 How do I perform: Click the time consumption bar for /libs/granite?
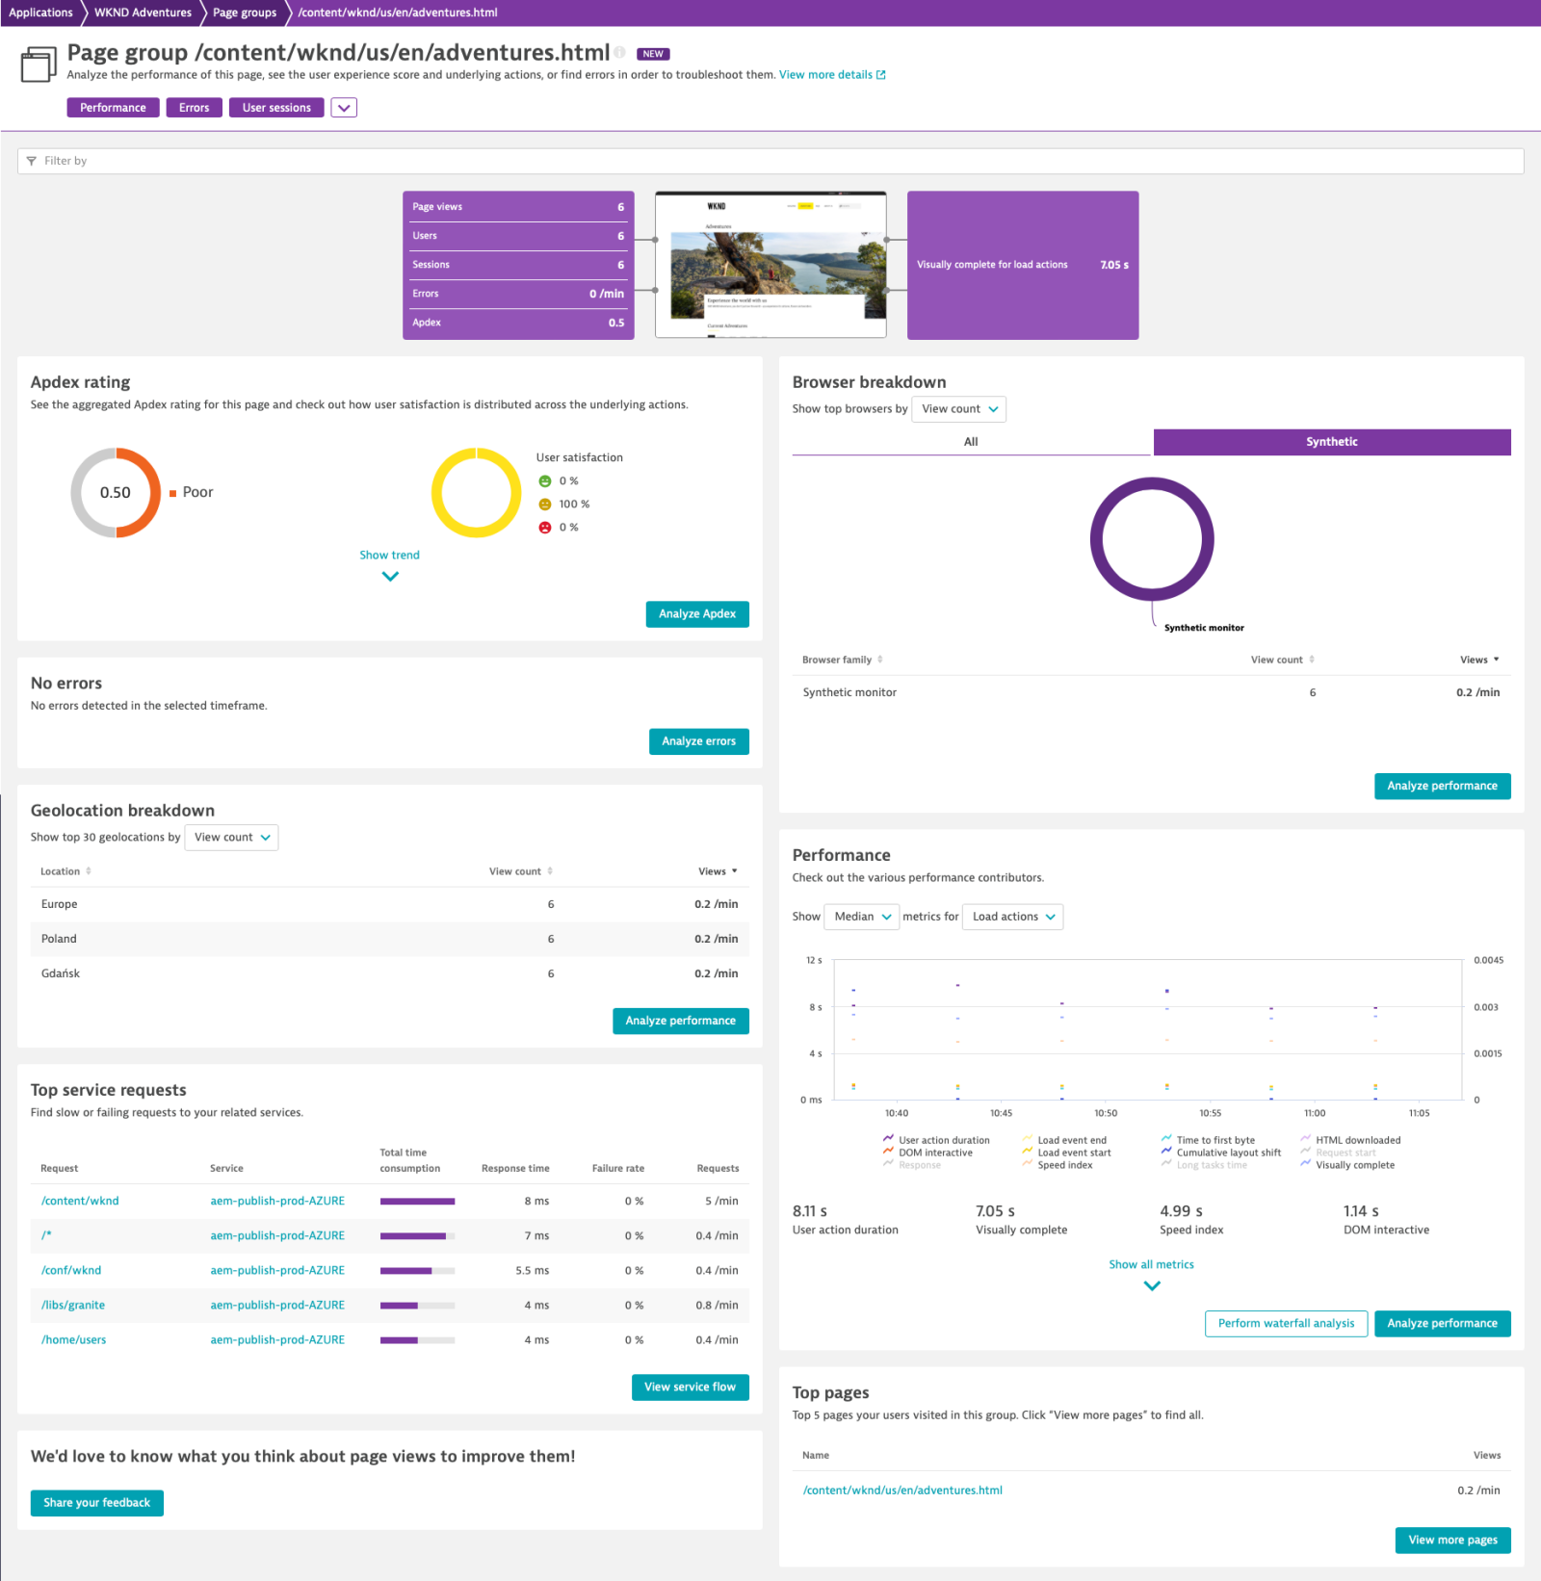[x=417, y=1305]
